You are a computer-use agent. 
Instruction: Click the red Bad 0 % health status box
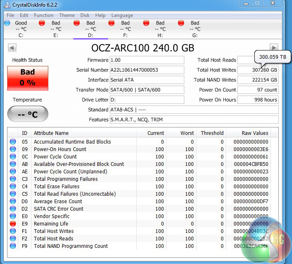(x=27, y=77)
